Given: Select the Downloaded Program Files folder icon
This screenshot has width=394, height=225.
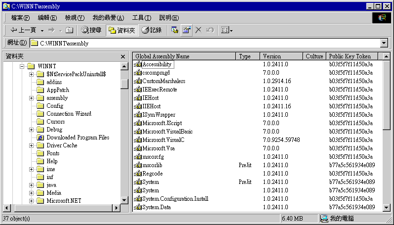Looking at the screenshot, I should point(40,137).
